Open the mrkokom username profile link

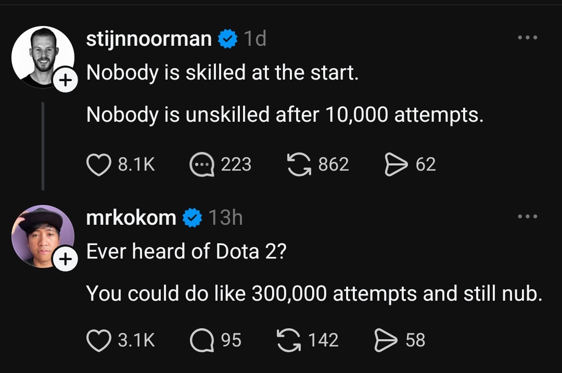coord(131,217)
